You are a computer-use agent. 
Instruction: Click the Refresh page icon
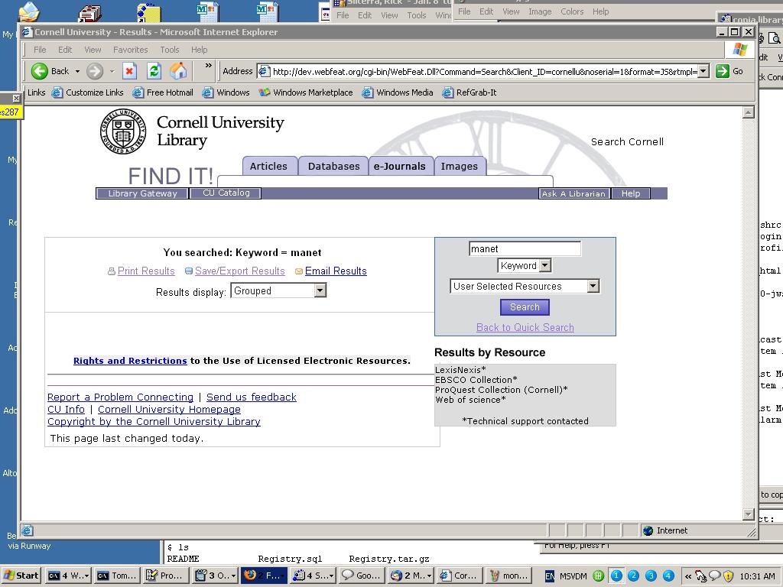pos(154,71)
